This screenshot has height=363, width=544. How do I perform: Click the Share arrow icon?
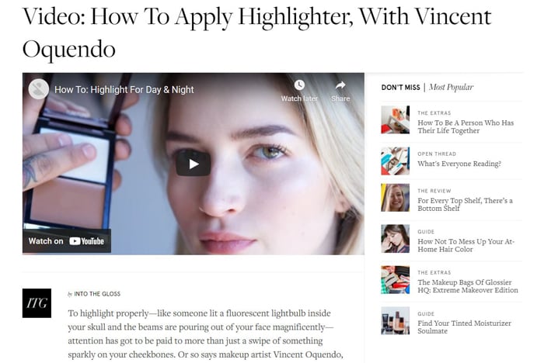coord(340,85)
